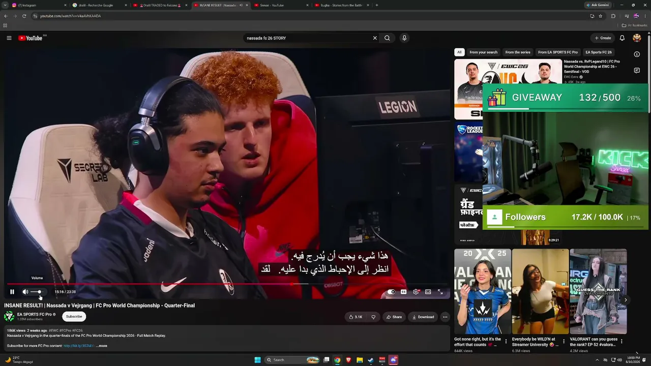Toggle closed captions (CC) button
This screenshot has width=651, height=366.
pos(403,292)
